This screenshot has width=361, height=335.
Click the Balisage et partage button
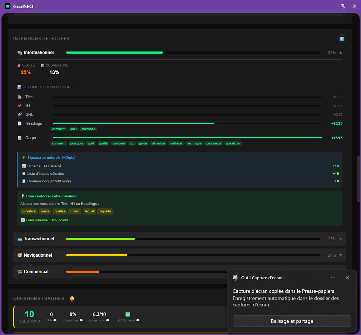point(292,321)
